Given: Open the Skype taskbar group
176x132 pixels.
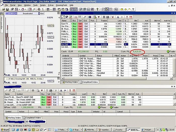Looking at the screenshot, I should click(76, 130).
